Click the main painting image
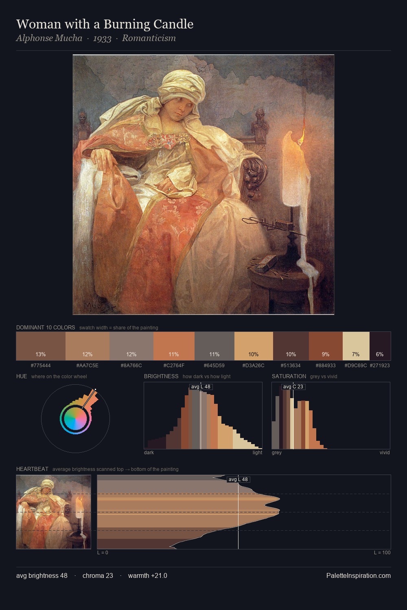407x610 pixels. tap(203, 185)
